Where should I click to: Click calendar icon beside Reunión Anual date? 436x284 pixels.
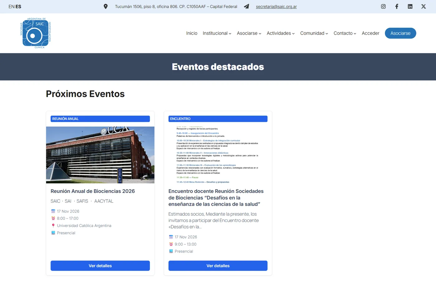coord(53,211)
